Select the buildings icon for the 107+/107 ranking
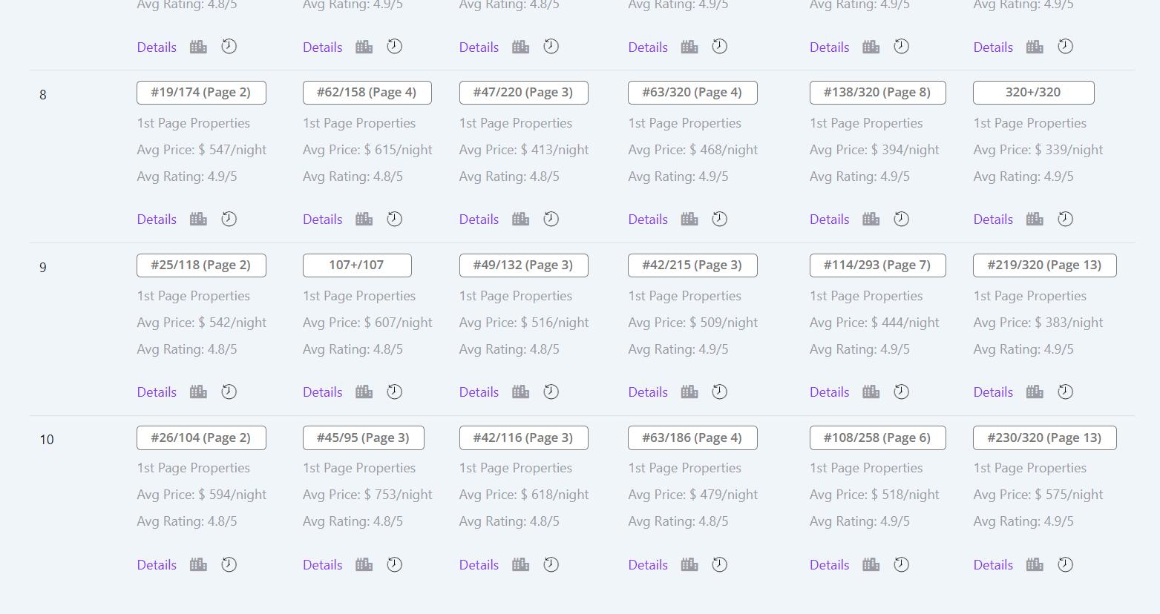The height and width of the screenshot is (614, 1160). tap(364, 392)
